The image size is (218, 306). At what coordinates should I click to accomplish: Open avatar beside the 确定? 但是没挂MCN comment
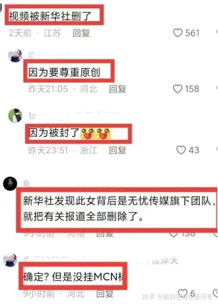(10, 260)
